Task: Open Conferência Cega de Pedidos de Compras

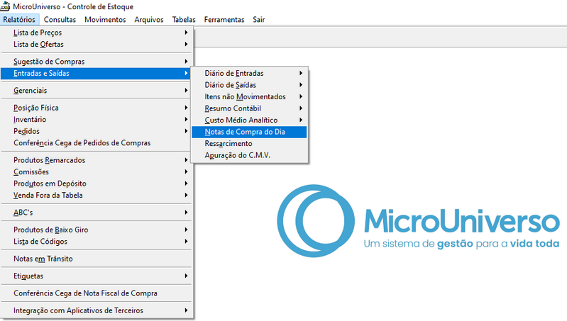Action: (x=96, y=142)
